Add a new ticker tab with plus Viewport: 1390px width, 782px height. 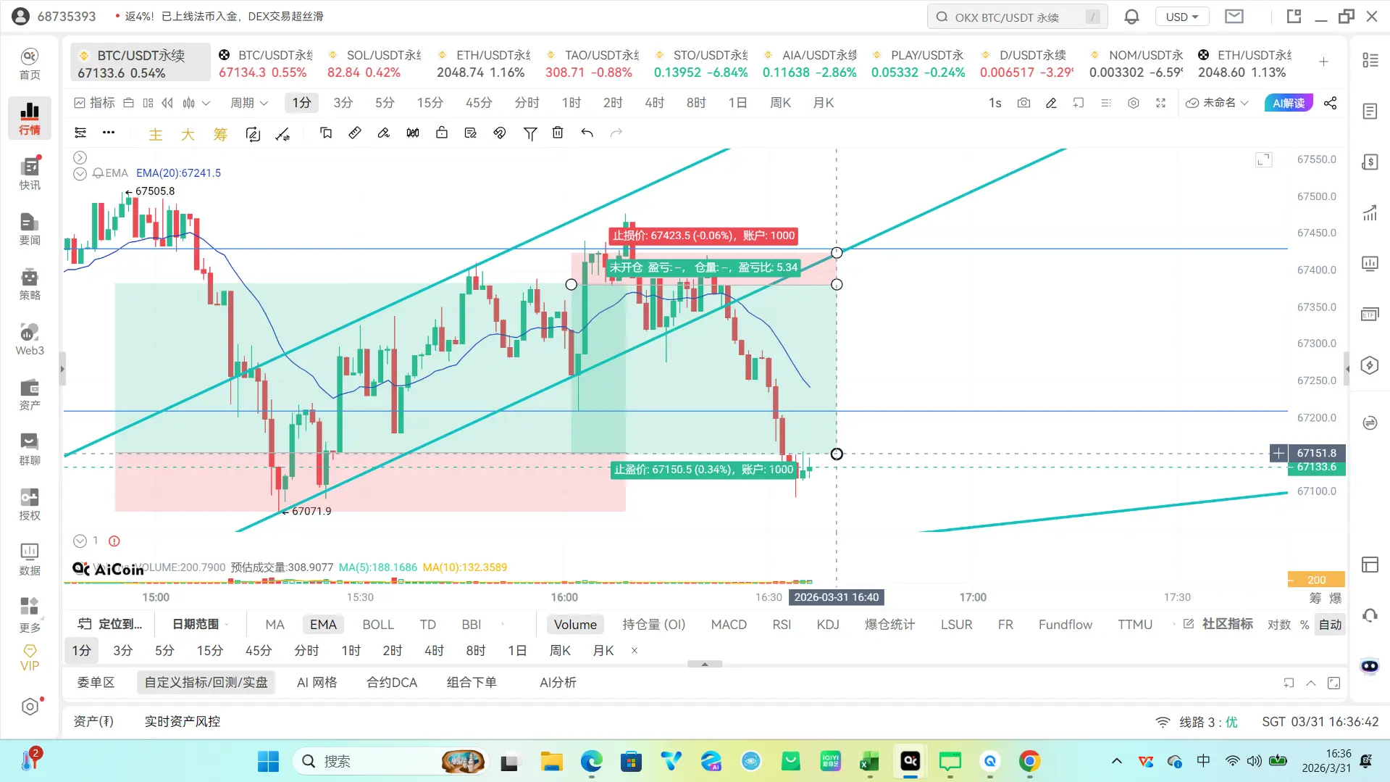click(1323, 62)
